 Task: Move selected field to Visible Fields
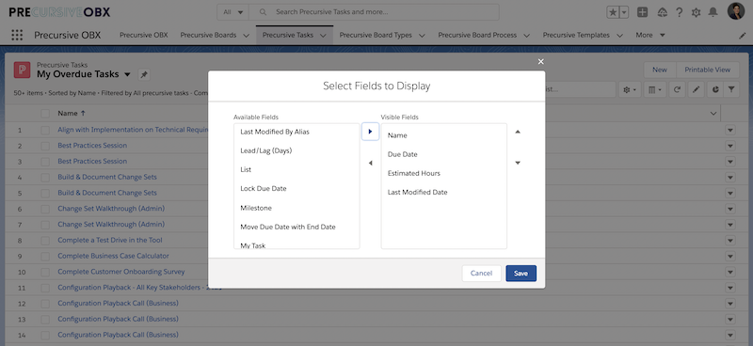[370, 132]
